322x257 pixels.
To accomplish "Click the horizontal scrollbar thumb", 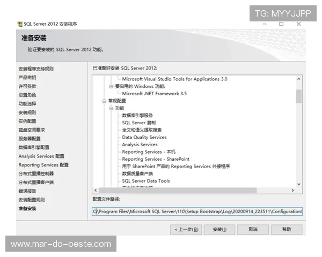I will pos(178,190).
